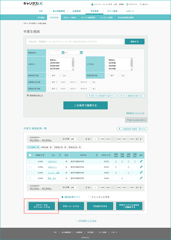The width and height of the screenshot is (171, 240).
Task: Click この検索条件を確認・保存する button
Action: (132, 129)
